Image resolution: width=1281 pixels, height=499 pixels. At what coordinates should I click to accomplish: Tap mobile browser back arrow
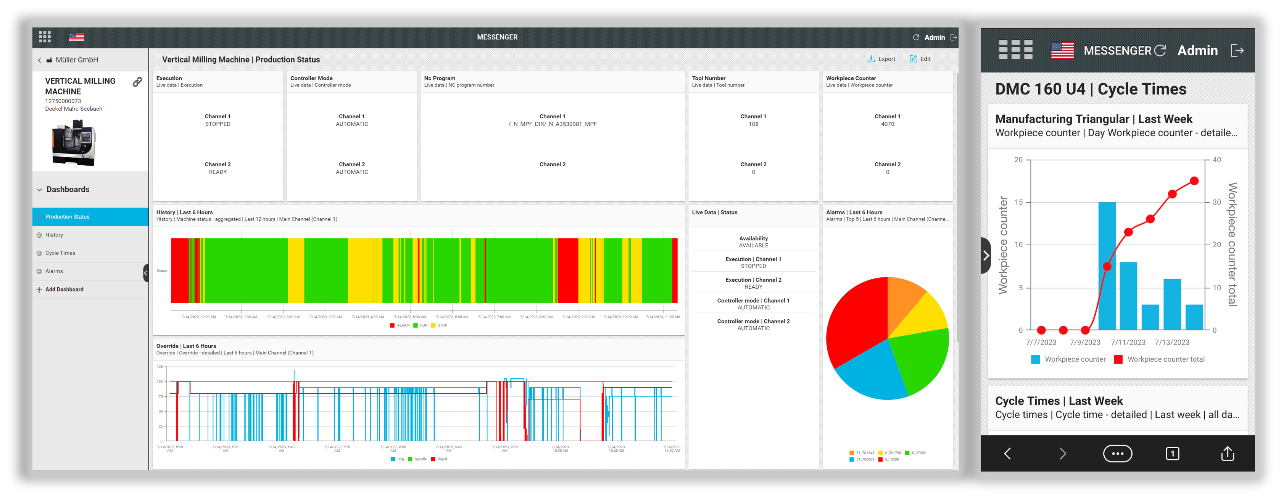point(1007,453)
